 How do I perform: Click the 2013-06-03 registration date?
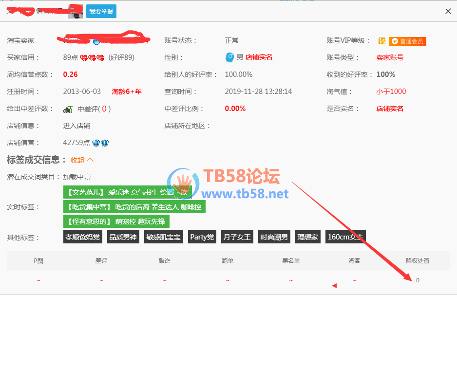point(82,92)
